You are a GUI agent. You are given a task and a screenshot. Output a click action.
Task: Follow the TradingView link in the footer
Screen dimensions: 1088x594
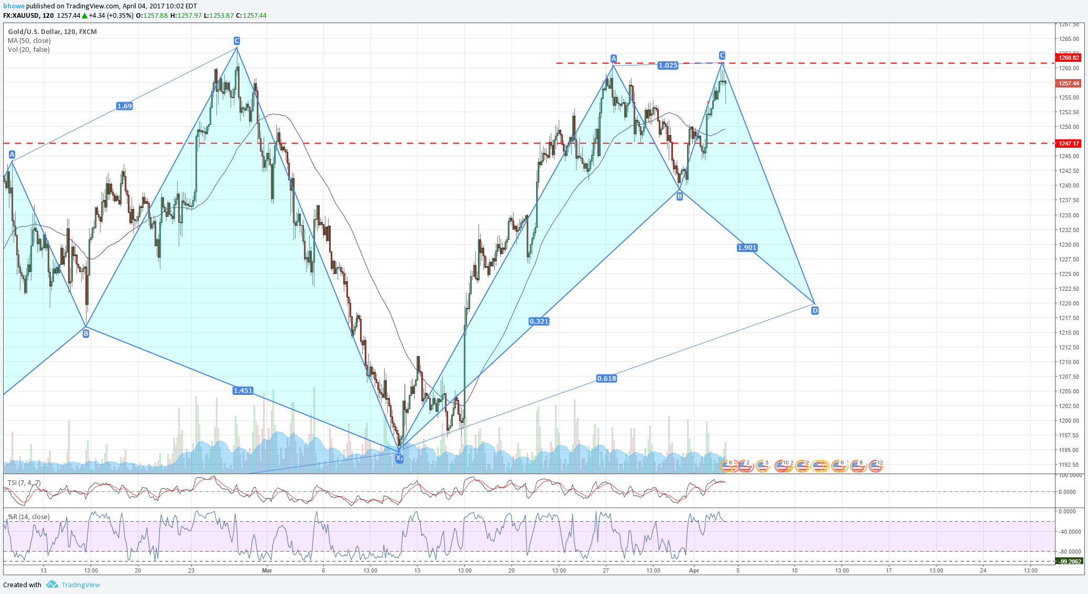click(80, 585)
